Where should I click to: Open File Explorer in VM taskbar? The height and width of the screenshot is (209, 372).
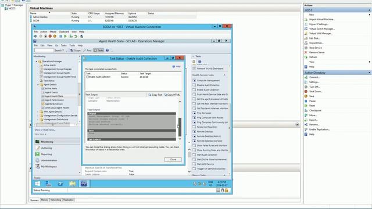(72, 183)
